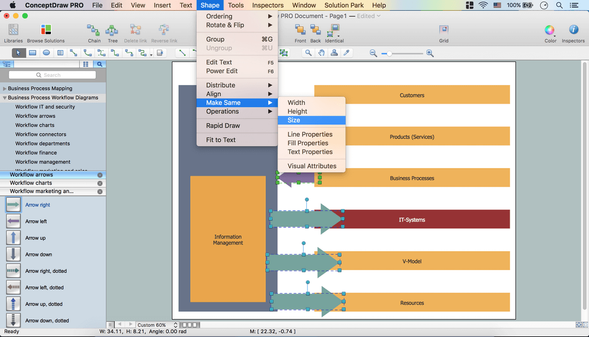Bring shape to Front
The width and height of the screenshot is (589, 337).
(x=300, y=33)
